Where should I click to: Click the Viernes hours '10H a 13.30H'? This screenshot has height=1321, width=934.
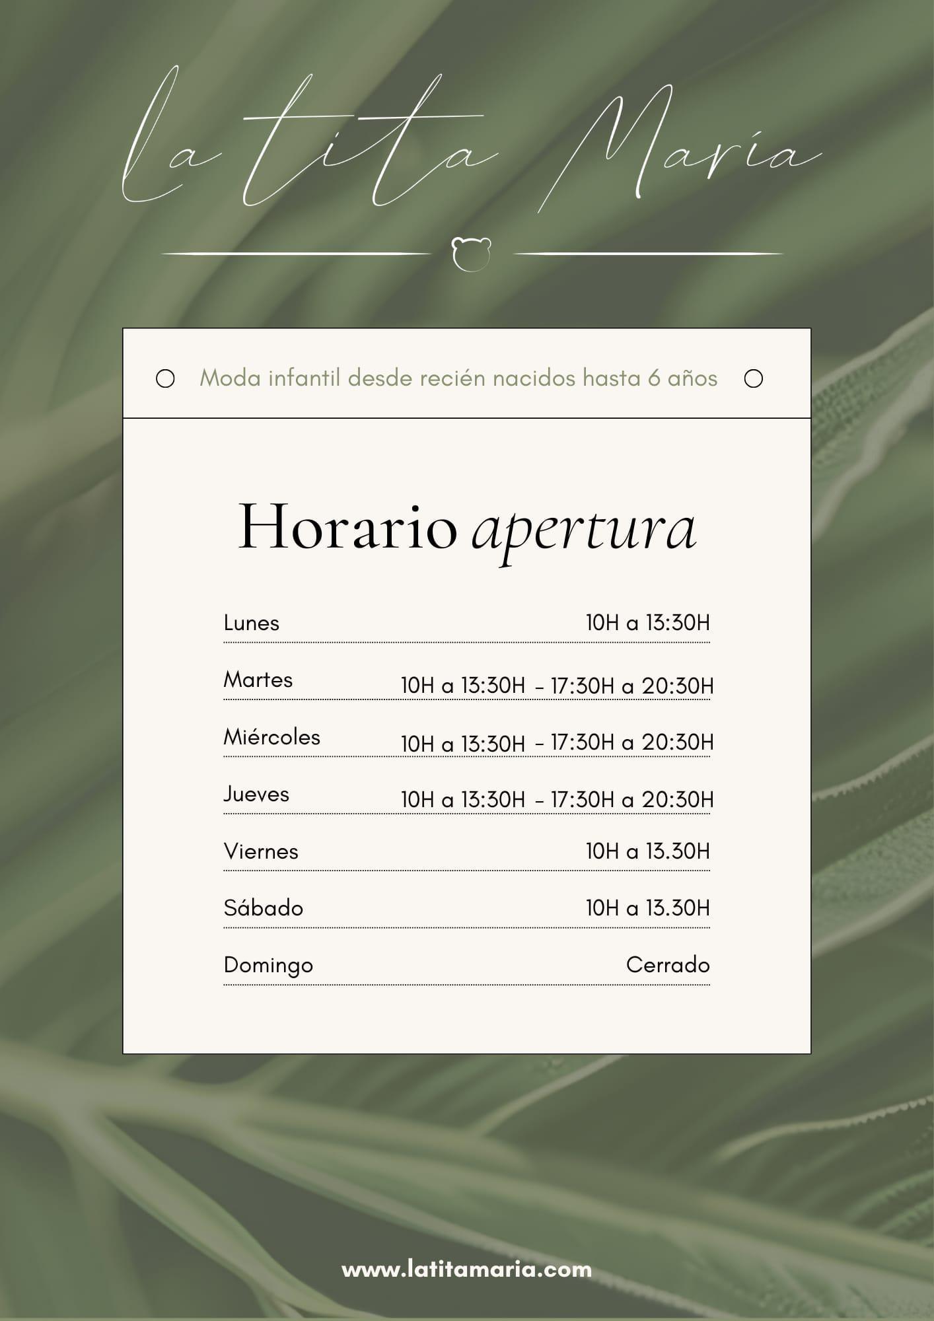coord(647,851)
